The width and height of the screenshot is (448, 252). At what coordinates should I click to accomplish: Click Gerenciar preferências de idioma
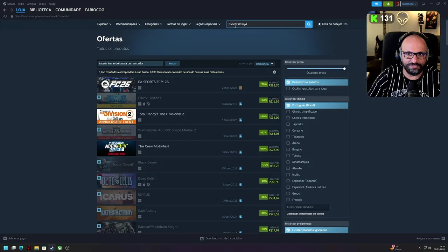pos(305,213)
